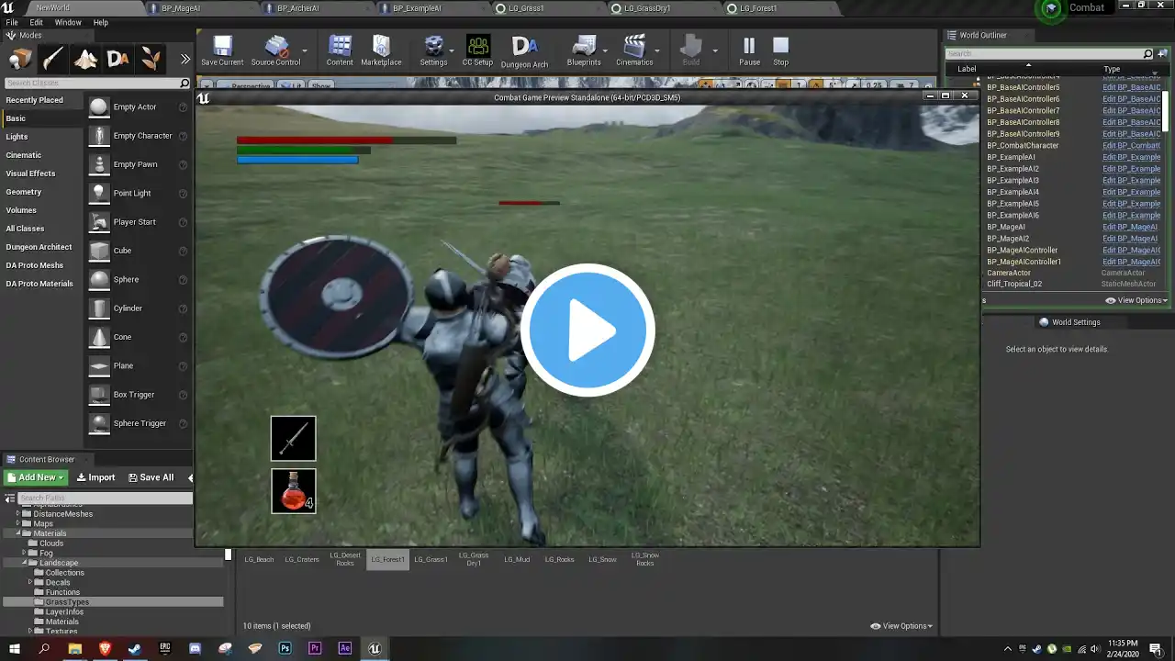The image size is (1175, 661).
Task: Select the Point Light actor icon
Action: coord(99,194)
